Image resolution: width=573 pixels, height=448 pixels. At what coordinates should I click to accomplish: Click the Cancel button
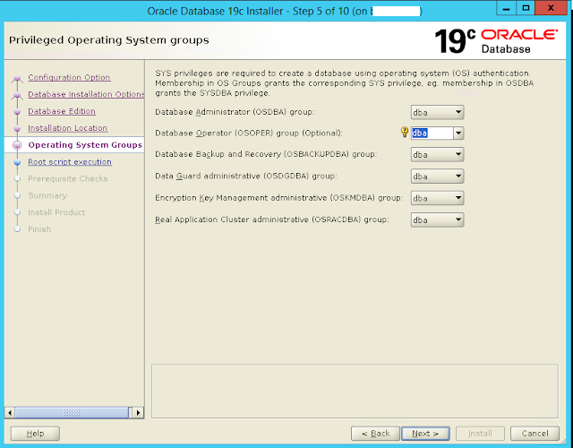coord(535,434)
